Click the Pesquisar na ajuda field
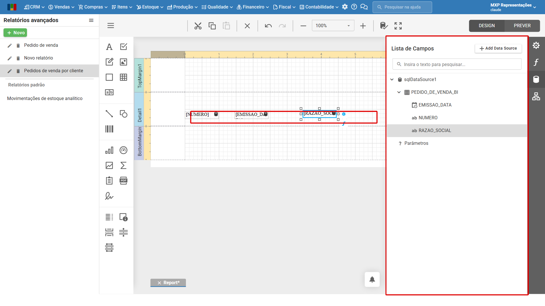The width and height of the screenshot is (545, 306). (402, 7)
